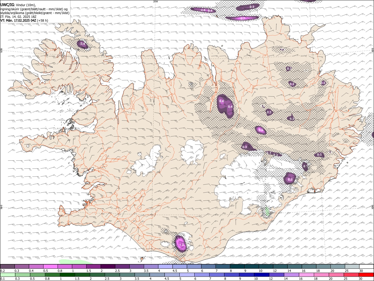Select the 'IT: Fös. 14. 02. 2025 18Z' line
This screenshot has height=281, width=374.
pyautogui.click(x=18, y=17)
